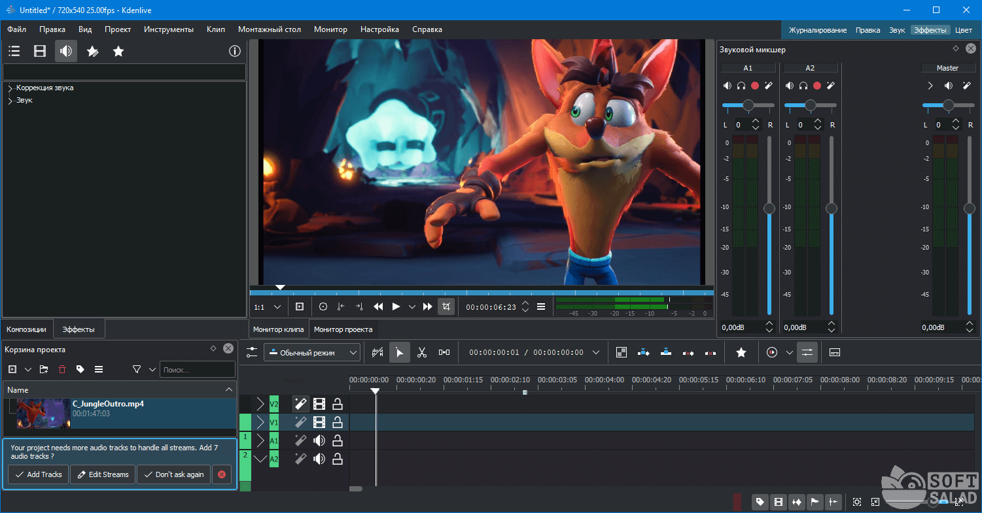
Task: Click the delete clip trash icon in project bin
Action: pyautogui.click(x=62, y=369)
